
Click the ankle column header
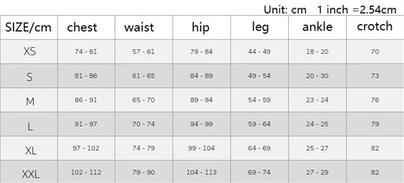317,27
